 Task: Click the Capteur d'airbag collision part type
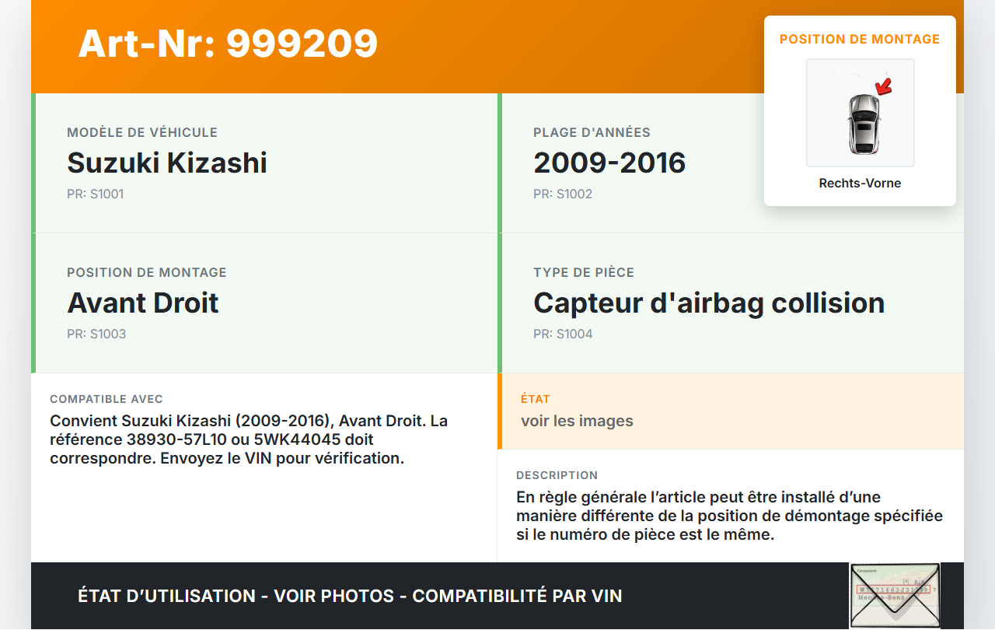pyautogui.click(x=709, y=303)
